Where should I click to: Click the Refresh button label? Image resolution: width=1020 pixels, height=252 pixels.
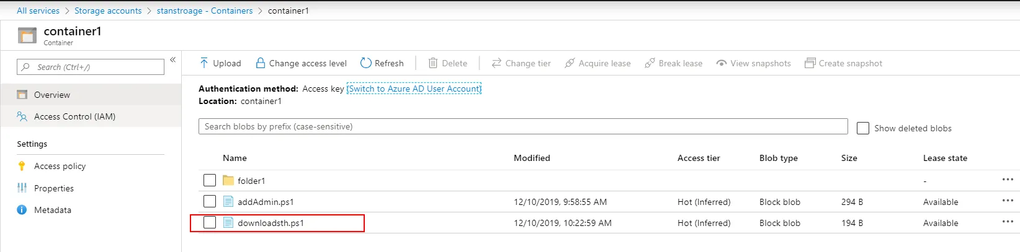[x=389, y=63]
